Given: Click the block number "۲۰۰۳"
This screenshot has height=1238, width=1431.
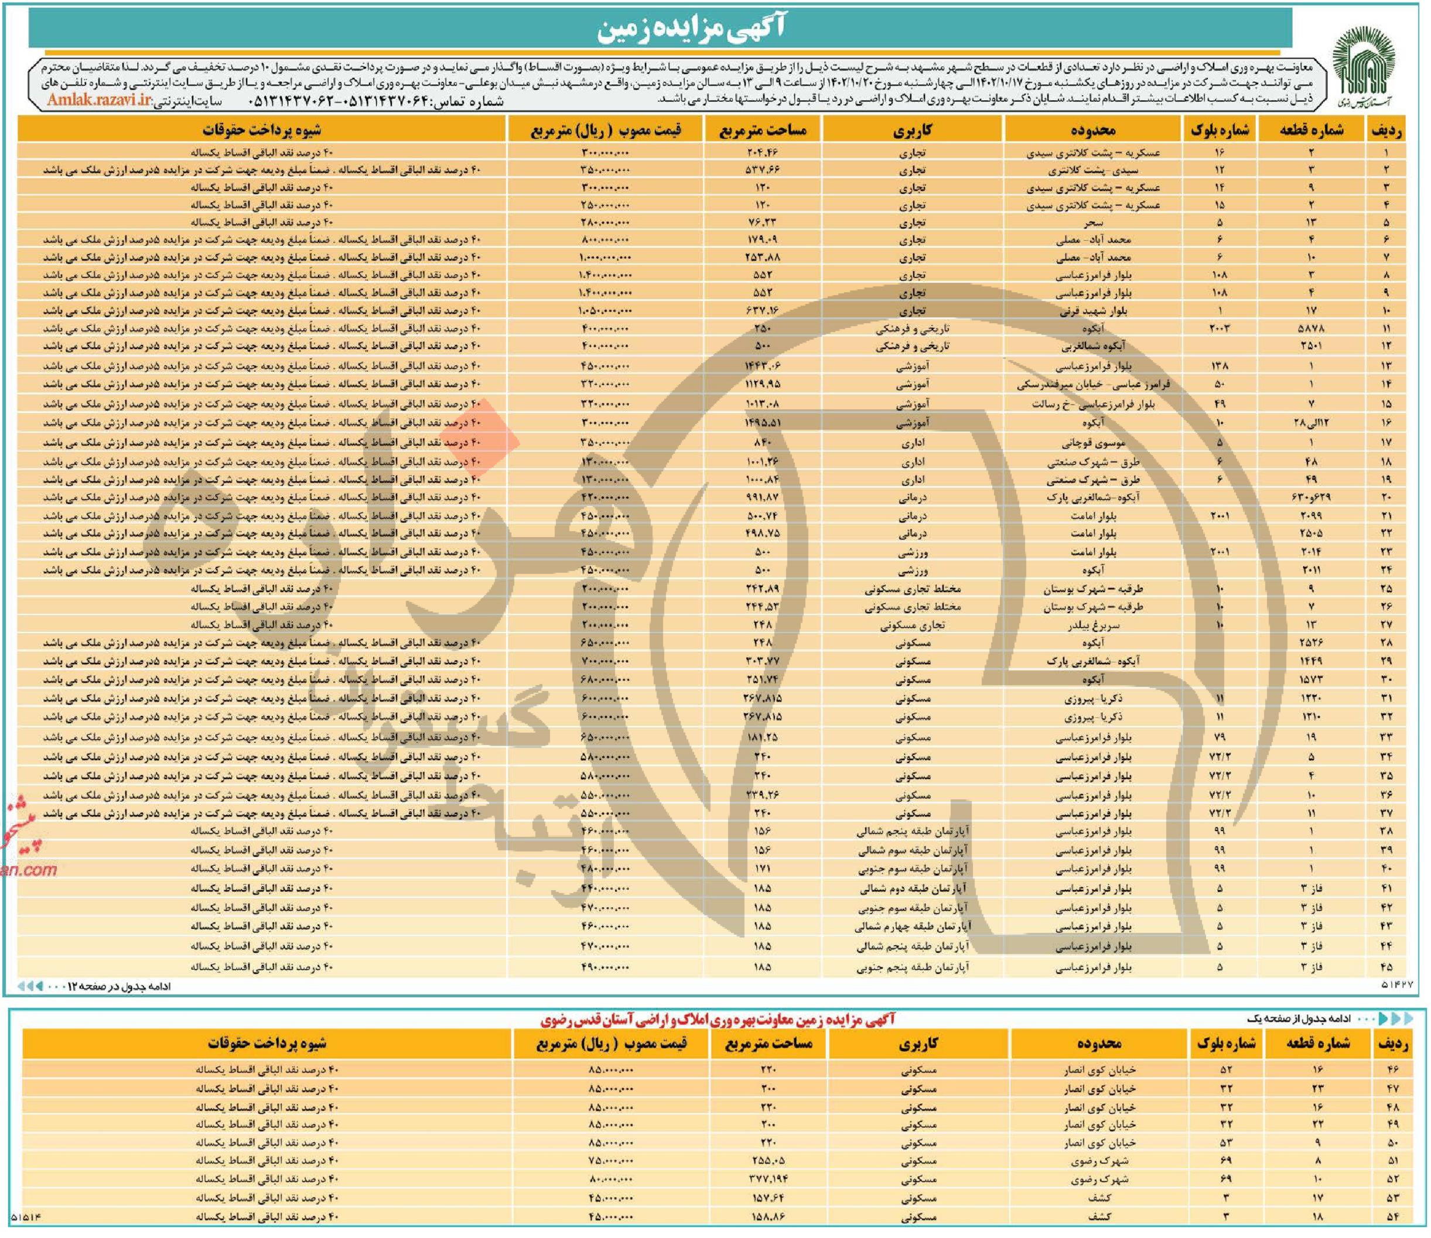Looking at the screenshot, I should pos(1220,328).
